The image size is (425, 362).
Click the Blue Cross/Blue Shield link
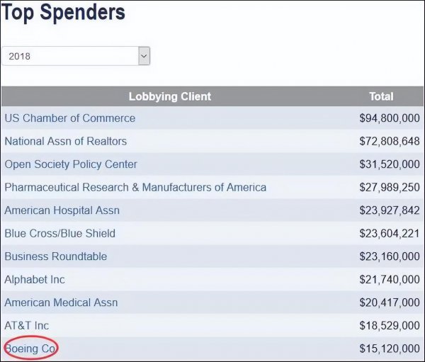[x=59, y=233]
